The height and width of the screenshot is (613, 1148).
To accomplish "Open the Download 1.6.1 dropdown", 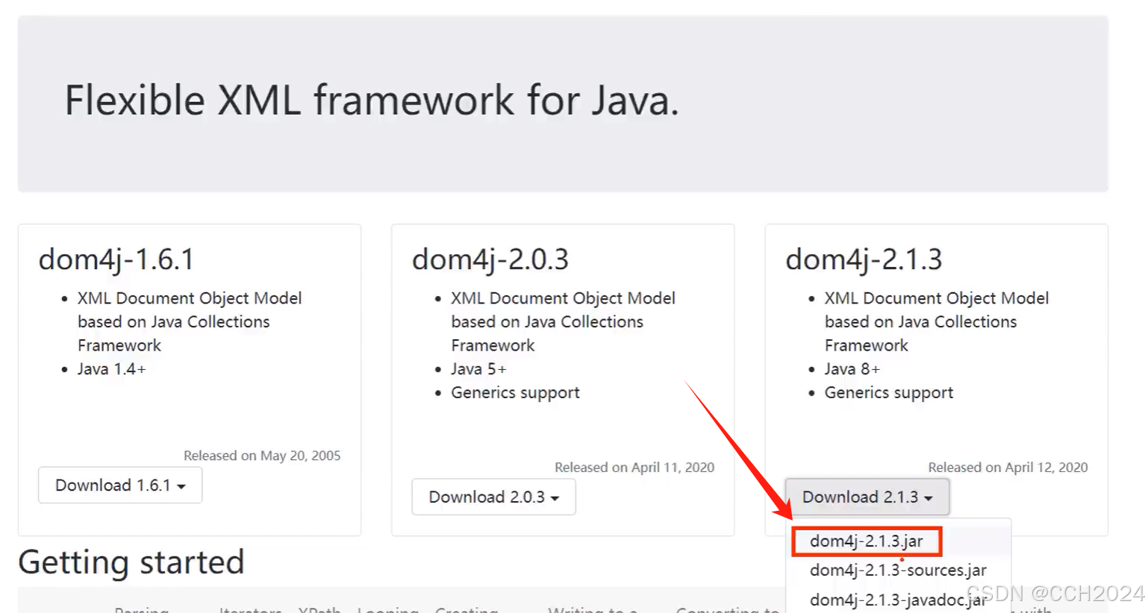I will point(119,485).
